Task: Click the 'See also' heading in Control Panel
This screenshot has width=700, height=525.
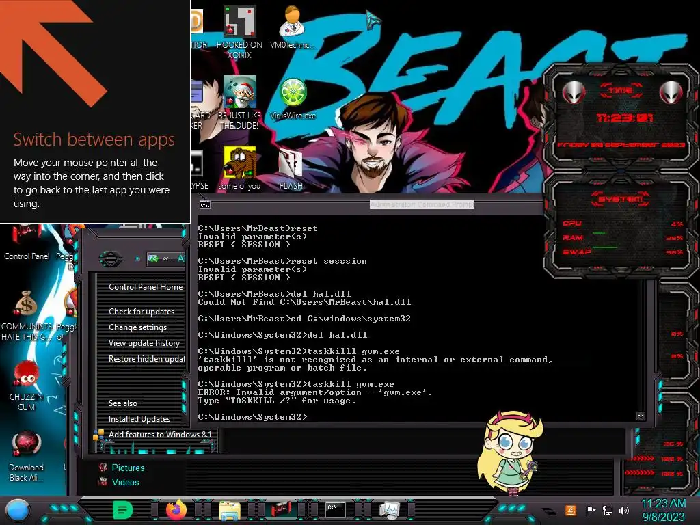Action: 123,403
